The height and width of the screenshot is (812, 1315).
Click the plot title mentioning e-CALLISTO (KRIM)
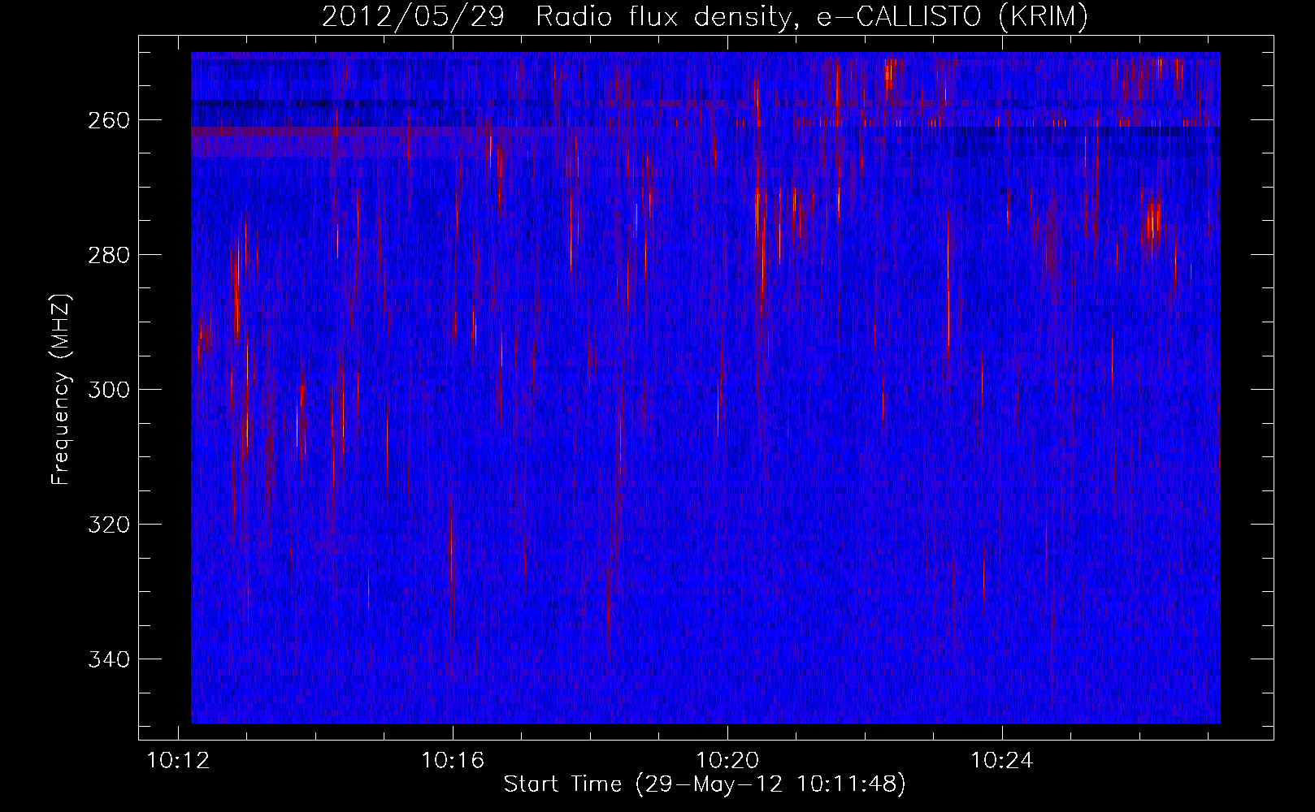point(705,17)
